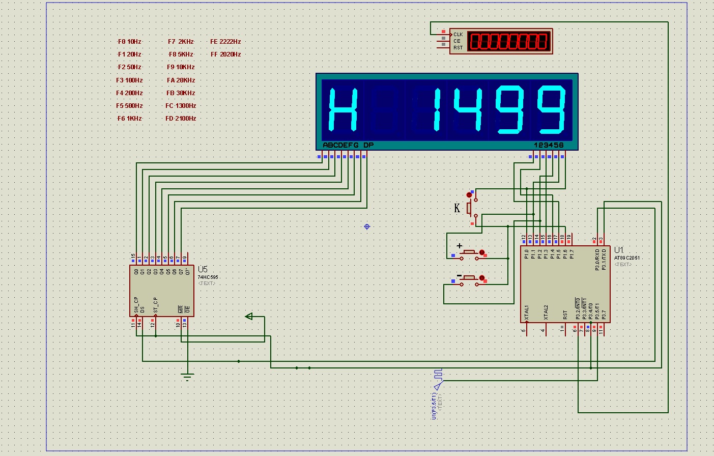This screenshot has width=714, height=456.
Task: Click the 'FA 20KHz' text label
Action: [181, 80]
